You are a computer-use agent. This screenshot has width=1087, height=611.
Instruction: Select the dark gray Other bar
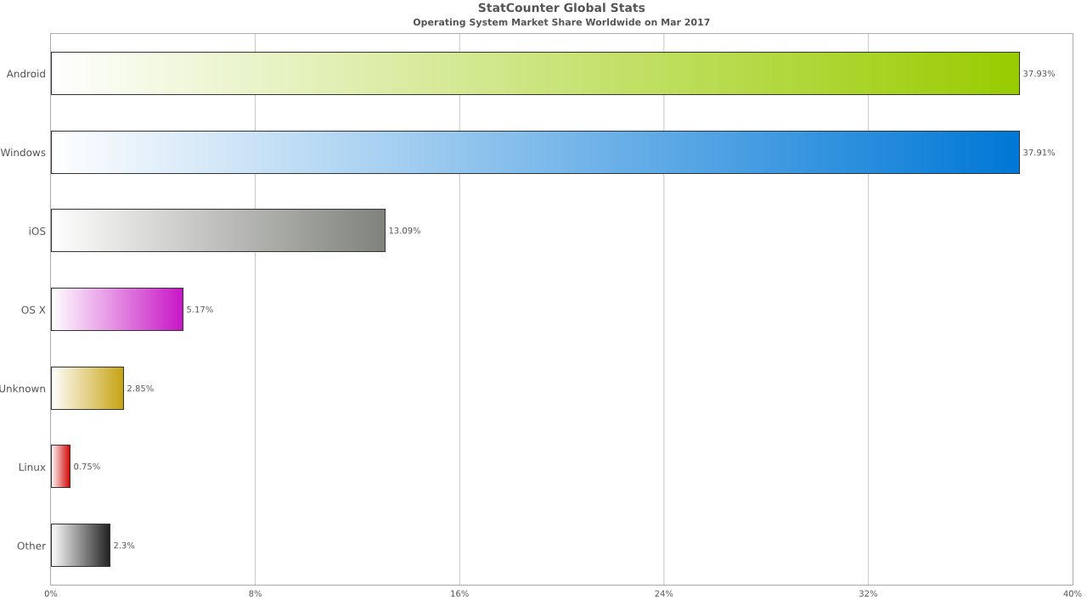pos(81,546)
